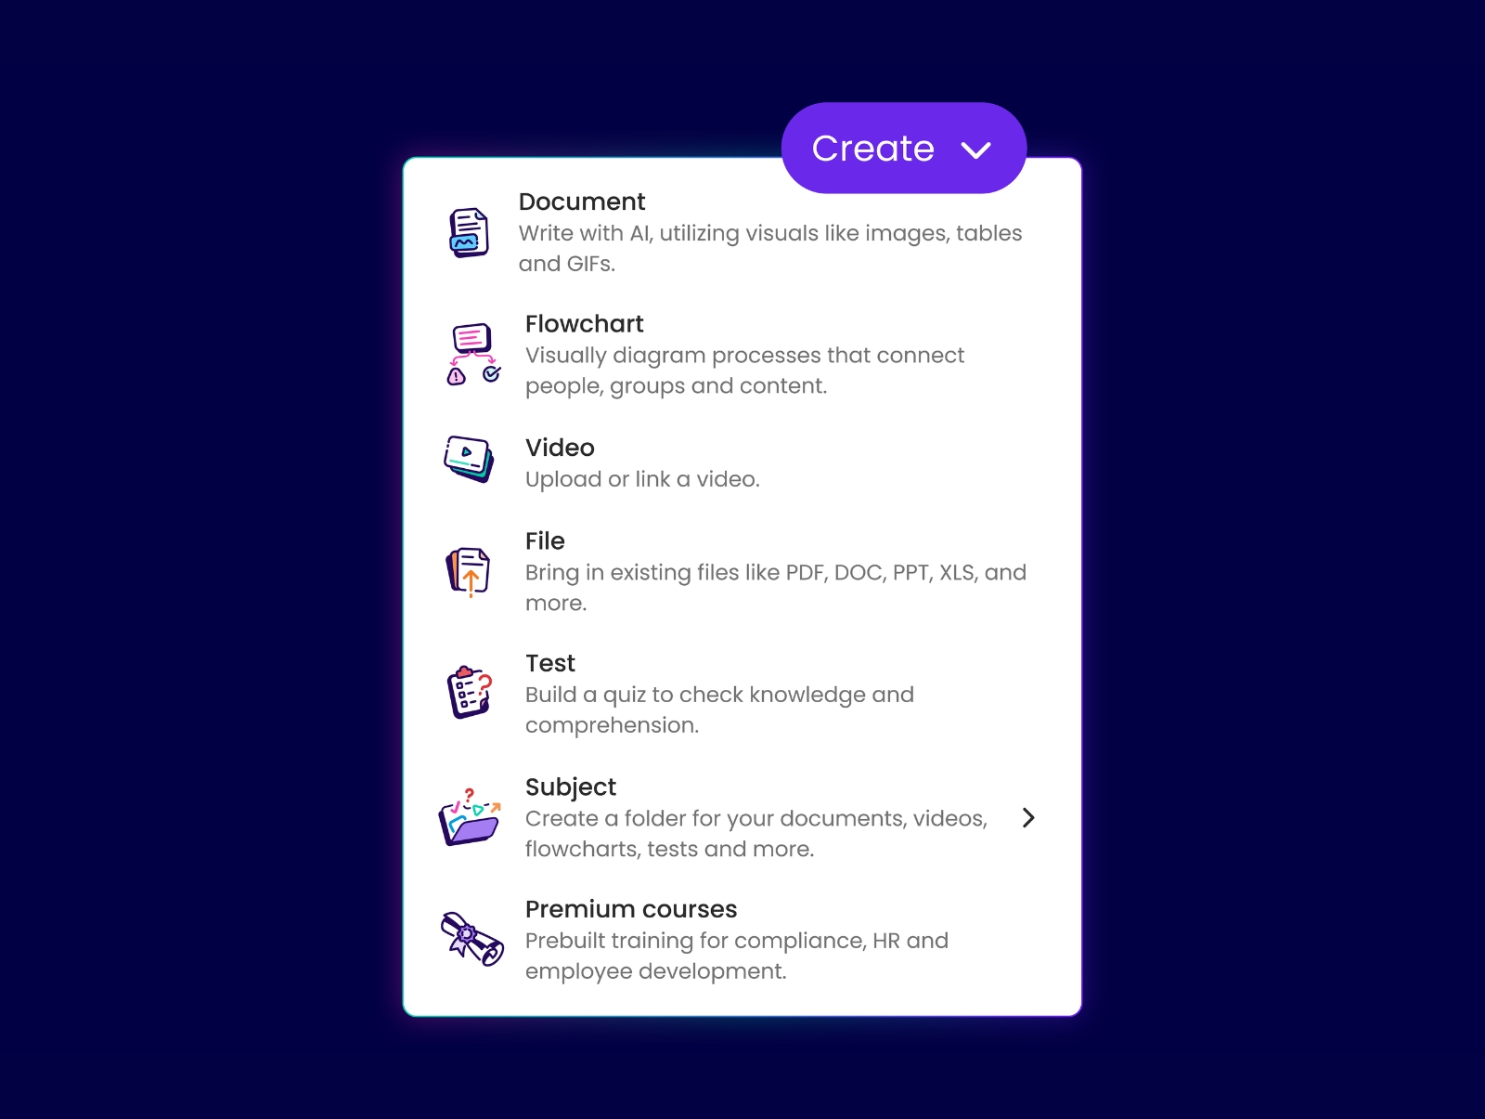Viewport: 1485px width, 1119px height.
Task: Click the 'Upload or link a video' description
Action: (642, 479)
